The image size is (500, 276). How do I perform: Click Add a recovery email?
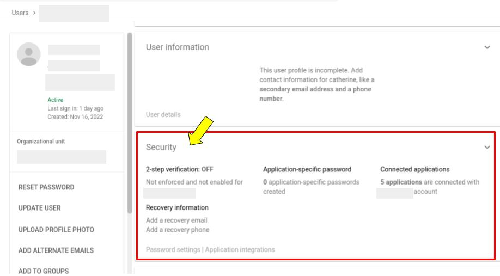[x=176, y=220]
